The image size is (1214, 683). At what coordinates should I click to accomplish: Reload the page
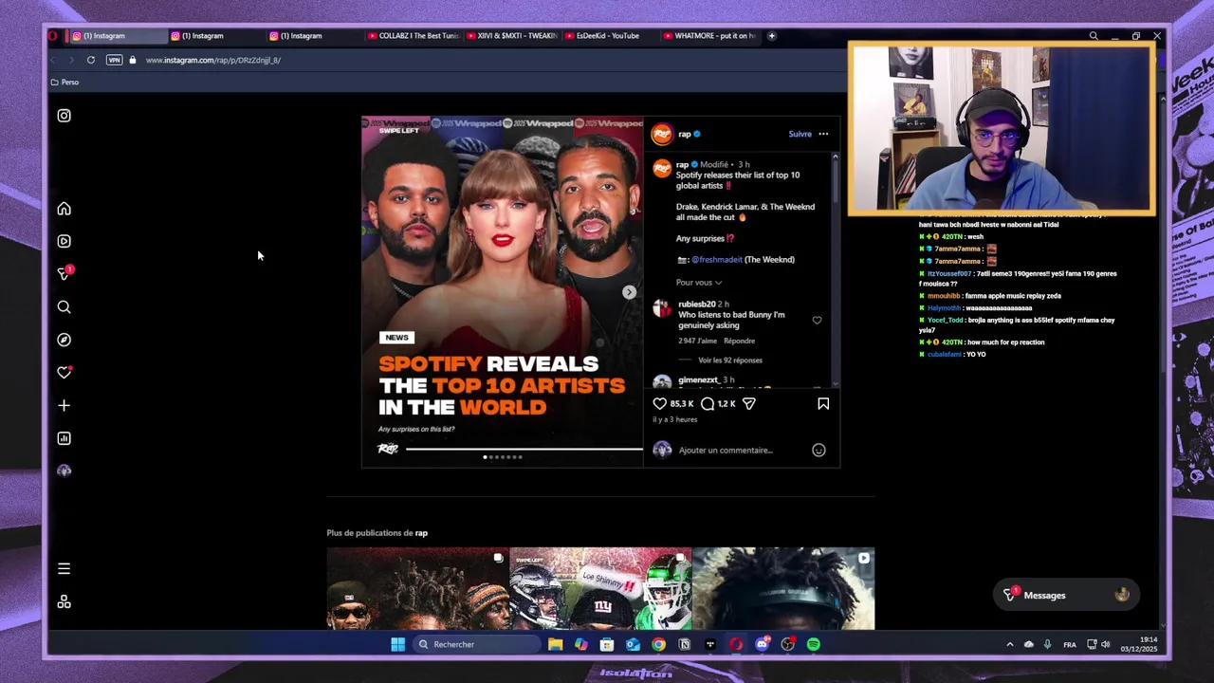click(x=91, y=60)
